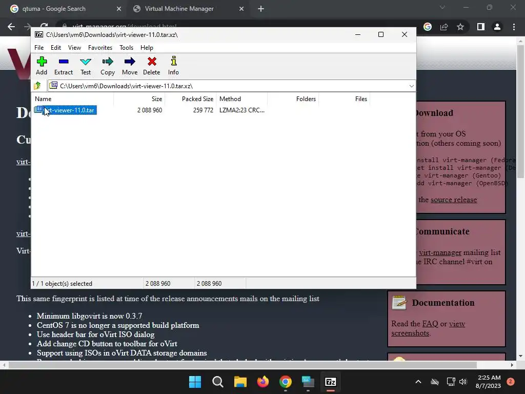Click the Google icon in Chrome toolbar
The width and height of the screenshot is (525, 394).
click(x=427, y=27)
